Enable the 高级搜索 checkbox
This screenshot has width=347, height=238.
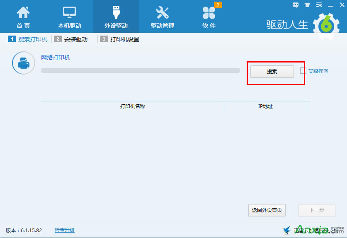point(303,71)
